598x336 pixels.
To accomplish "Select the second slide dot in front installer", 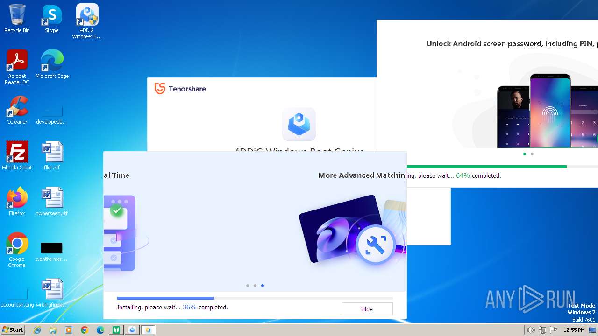I will [x=255, y=286].
